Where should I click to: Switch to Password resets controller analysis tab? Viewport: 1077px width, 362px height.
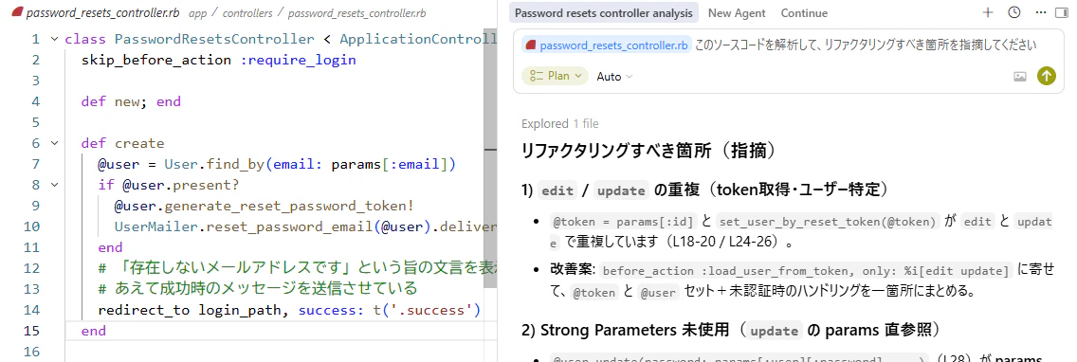[604, 13]
